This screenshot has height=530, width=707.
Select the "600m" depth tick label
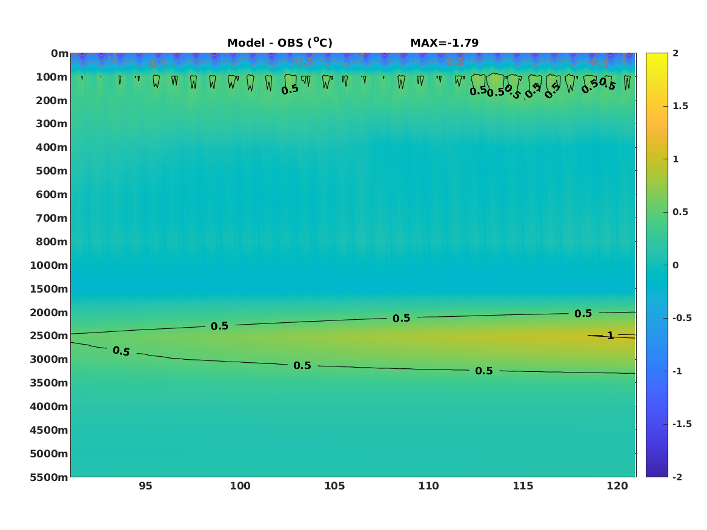tap(52, 194)
